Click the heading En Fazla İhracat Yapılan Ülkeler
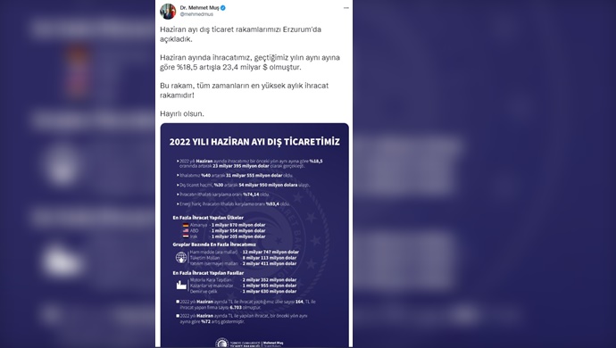The image size is (616, 348). click(208, 217)
